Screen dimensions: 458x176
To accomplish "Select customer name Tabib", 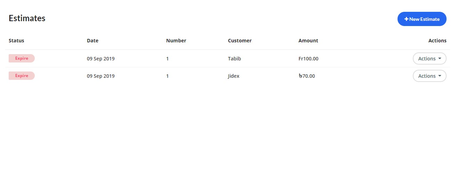I will click(x=234, y=59).
